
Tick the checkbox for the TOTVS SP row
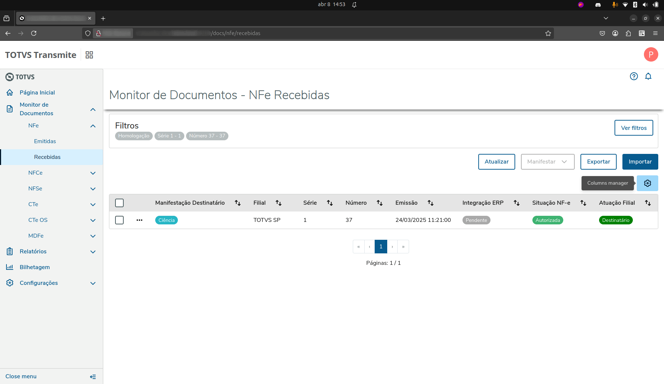(119, 220)
